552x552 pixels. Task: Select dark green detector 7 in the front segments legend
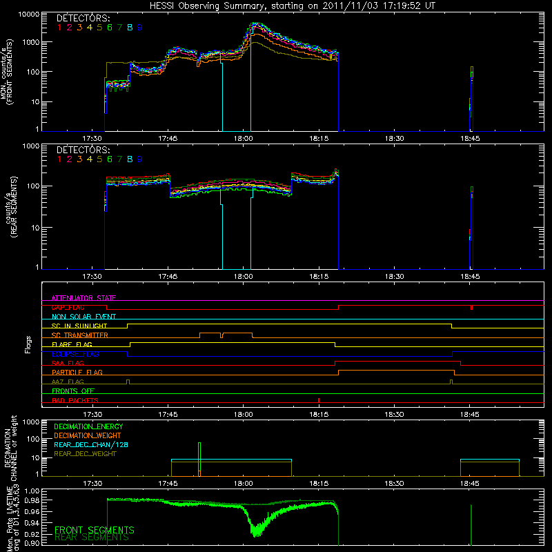click(119, 28)
